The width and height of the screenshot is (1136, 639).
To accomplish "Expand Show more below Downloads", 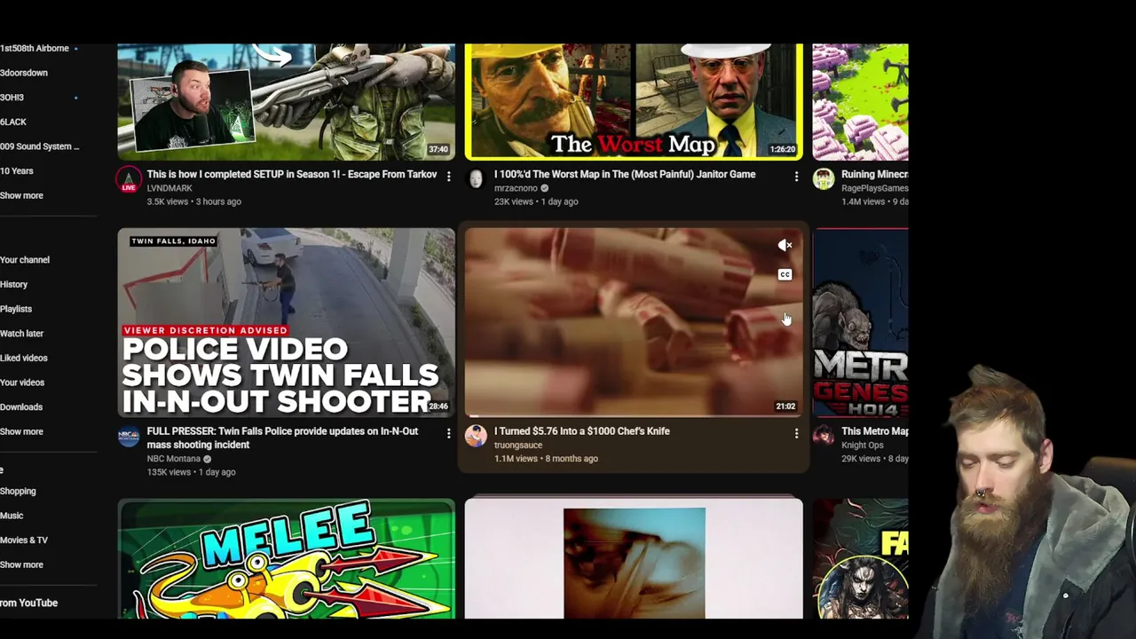I will [x=21, y=431].
